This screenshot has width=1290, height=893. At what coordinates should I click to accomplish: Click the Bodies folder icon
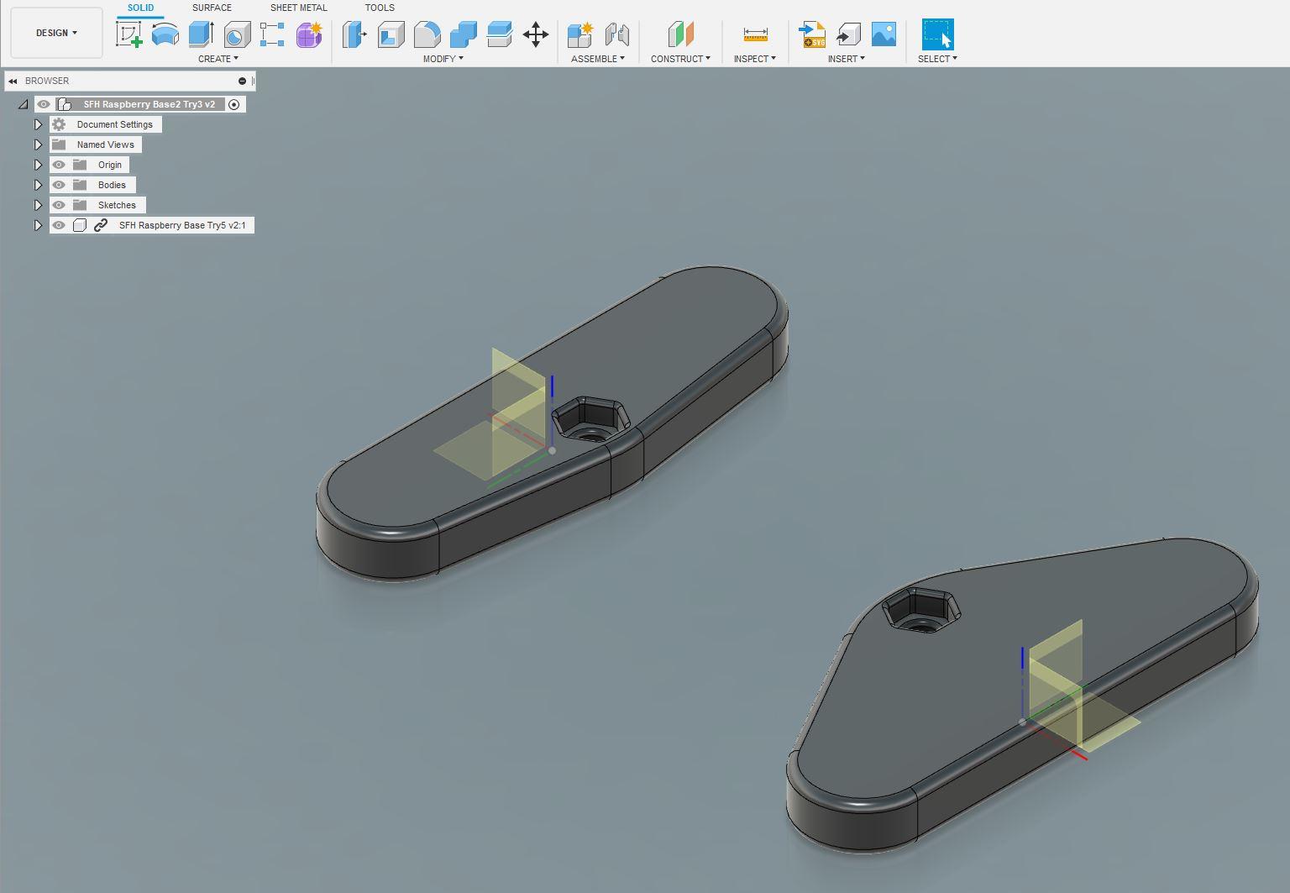[x=80, y=185]
